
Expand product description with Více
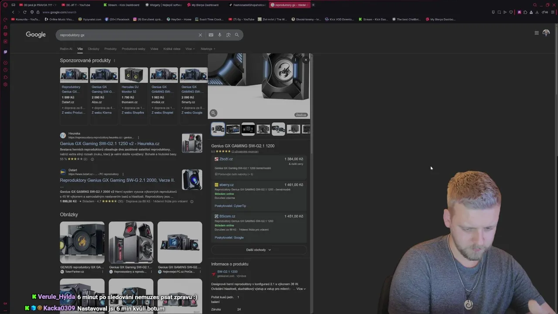pyautogui.click(x=301, y=289)
